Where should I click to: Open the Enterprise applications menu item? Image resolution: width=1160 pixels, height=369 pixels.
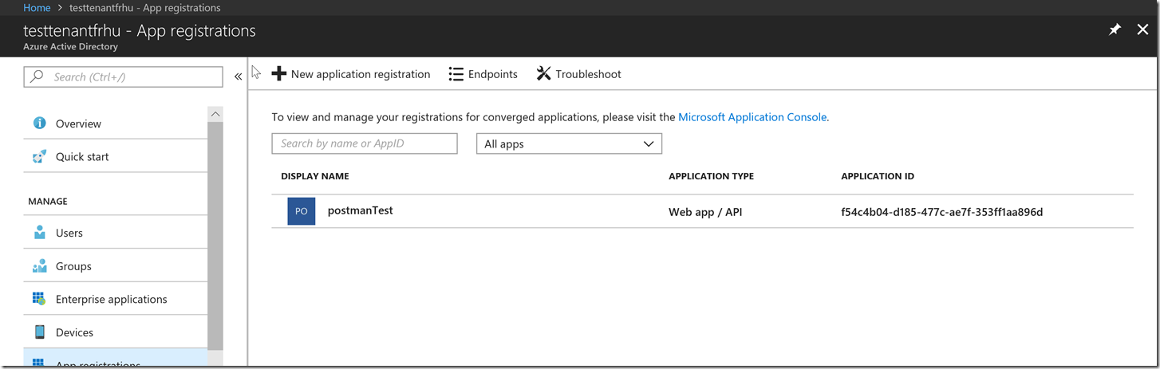pyautogui.click(x=116, y=299)
